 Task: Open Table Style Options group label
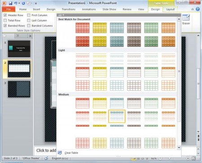pyautogui.click(x=28, y=31)
